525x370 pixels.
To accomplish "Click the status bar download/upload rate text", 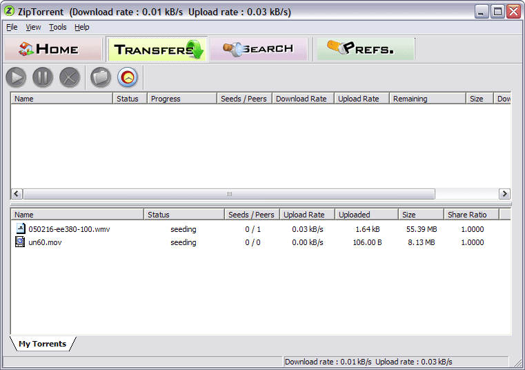I will (x=368, y=362).
